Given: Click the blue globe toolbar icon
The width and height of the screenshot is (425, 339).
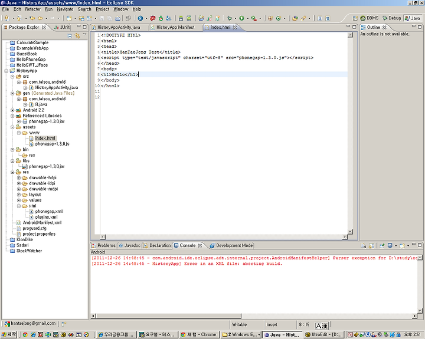Looking at the screenshot, I should [x=140, y=18].
